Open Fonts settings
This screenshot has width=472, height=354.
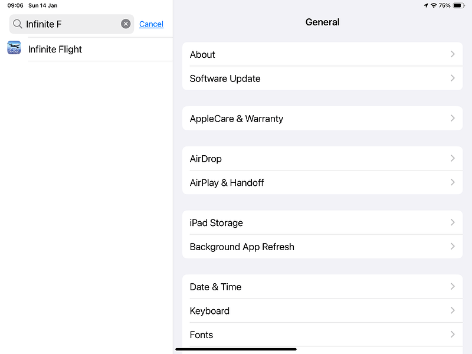click(322, 335)
